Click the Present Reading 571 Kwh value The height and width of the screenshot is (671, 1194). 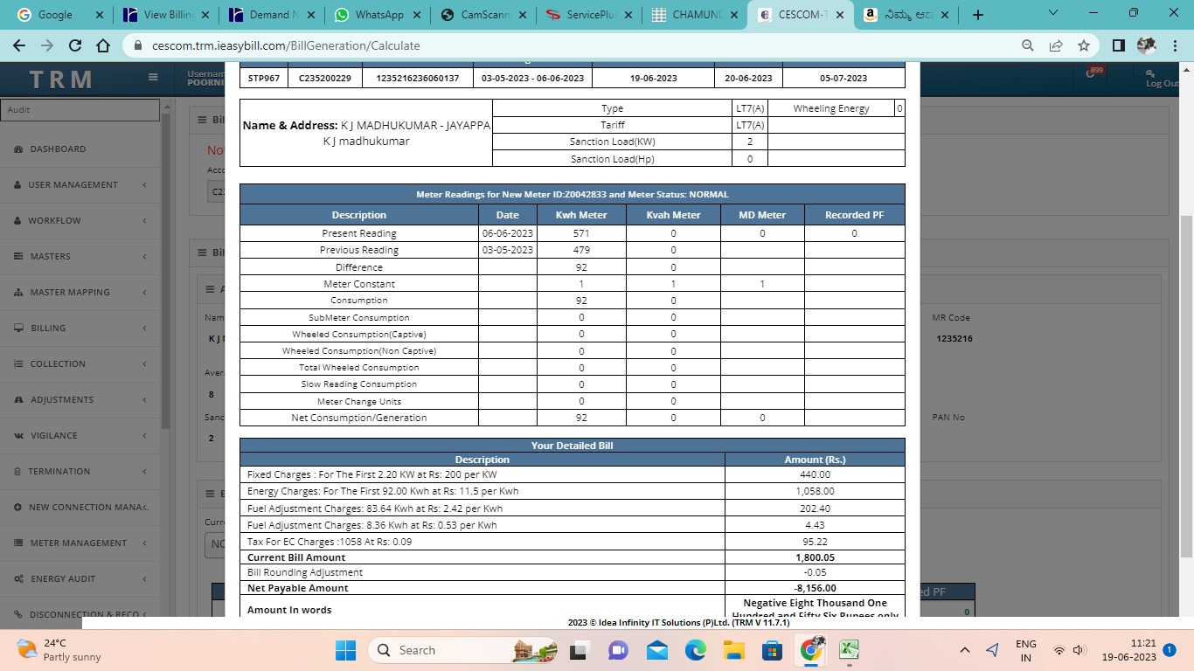click(x=581, y=233)
